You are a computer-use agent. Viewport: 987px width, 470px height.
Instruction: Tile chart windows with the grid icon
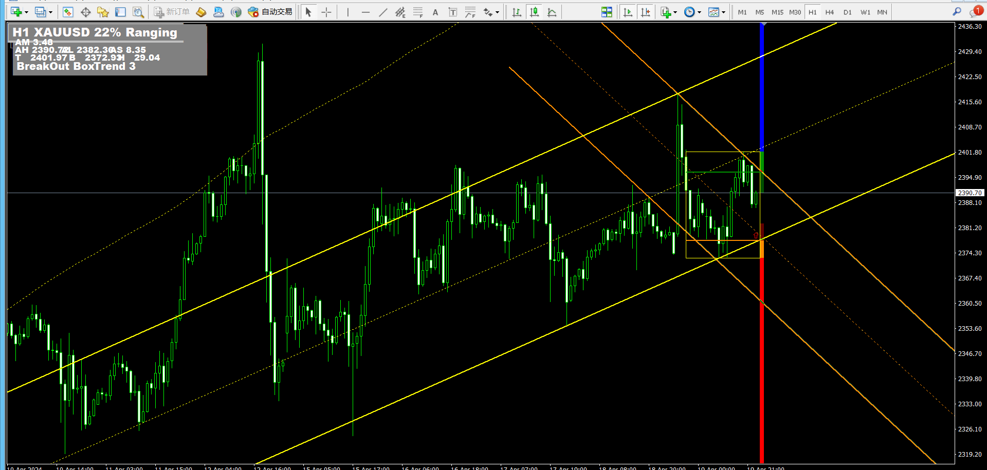607,12
